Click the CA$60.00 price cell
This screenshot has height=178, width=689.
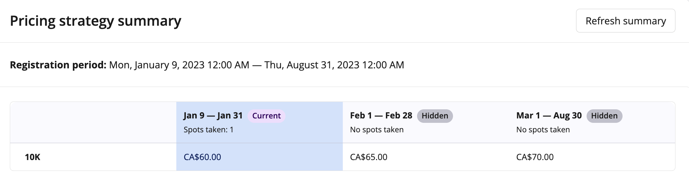tap(202, 157)
